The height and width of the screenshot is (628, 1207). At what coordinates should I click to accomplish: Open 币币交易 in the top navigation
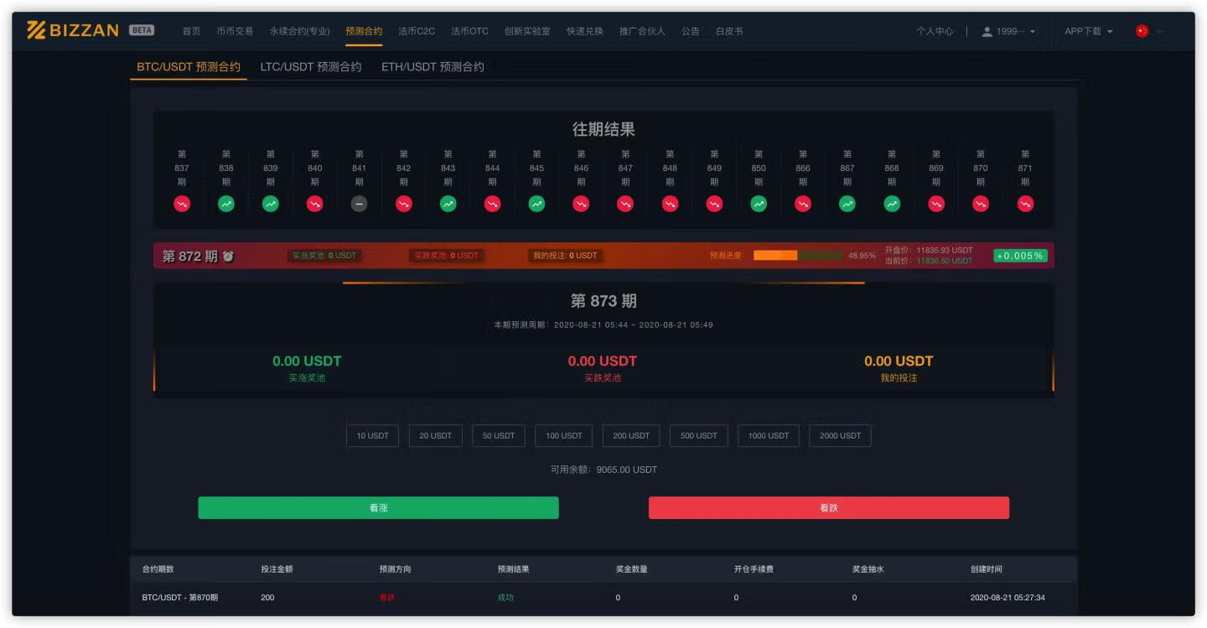click(x=235, y=31)
